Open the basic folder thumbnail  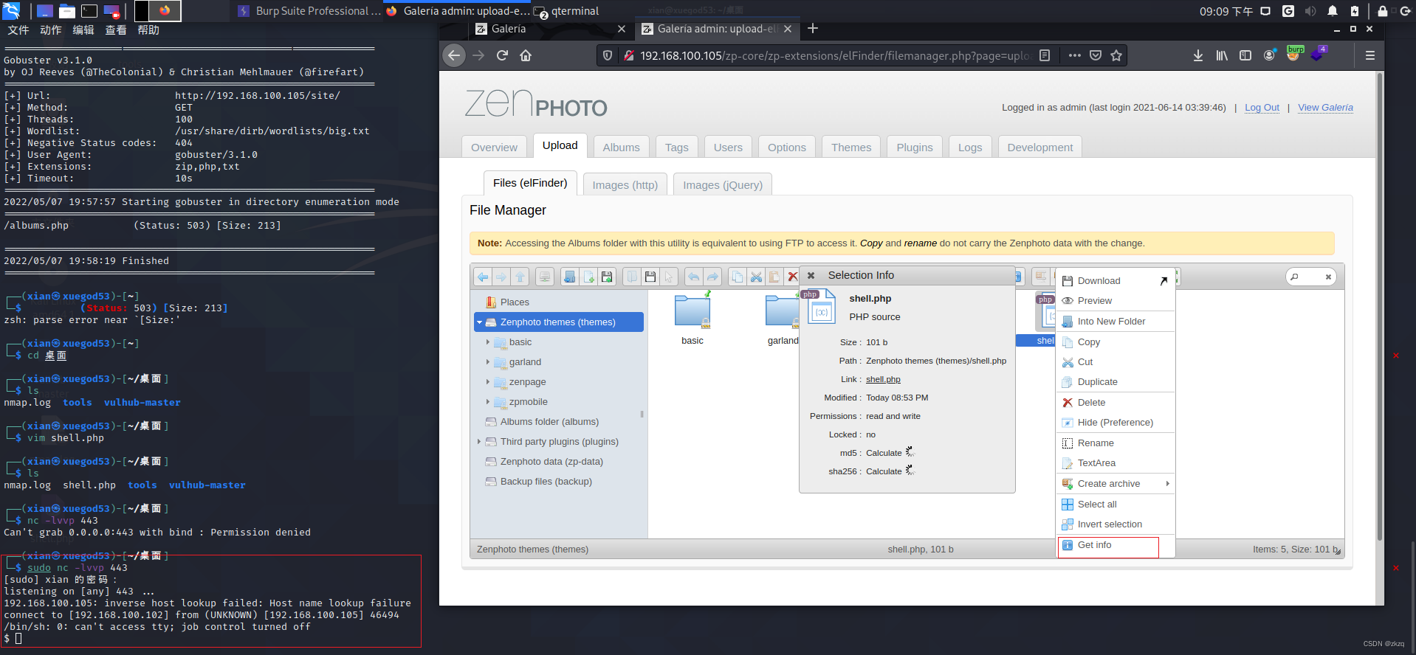[692, 311]
